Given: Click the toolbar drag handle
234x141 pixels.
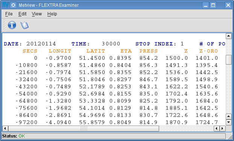Looking at the screenshot, I should tap(5, 25).
